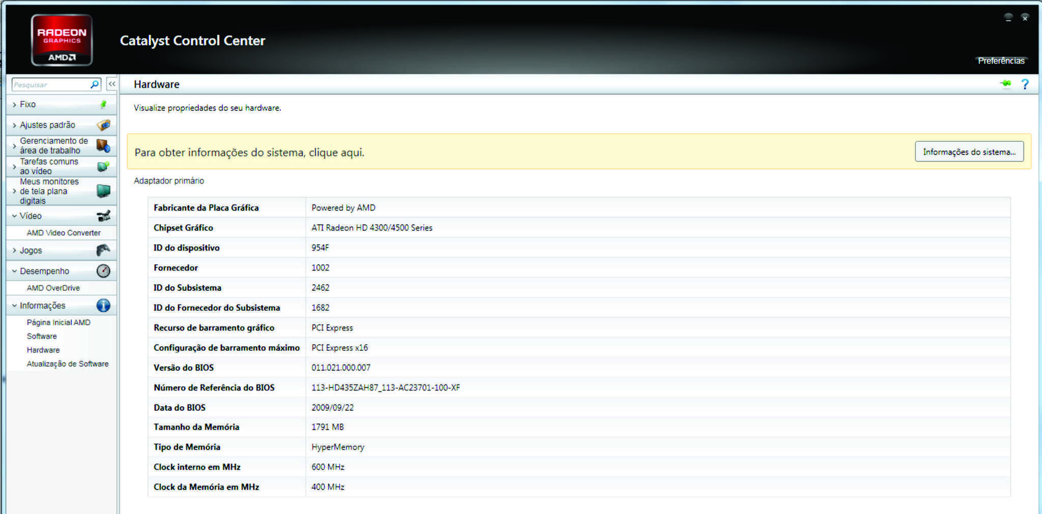Collapse the sidebar with the double-arrow button
Screen dimensions: 1042x514
(x=112, y=84)
